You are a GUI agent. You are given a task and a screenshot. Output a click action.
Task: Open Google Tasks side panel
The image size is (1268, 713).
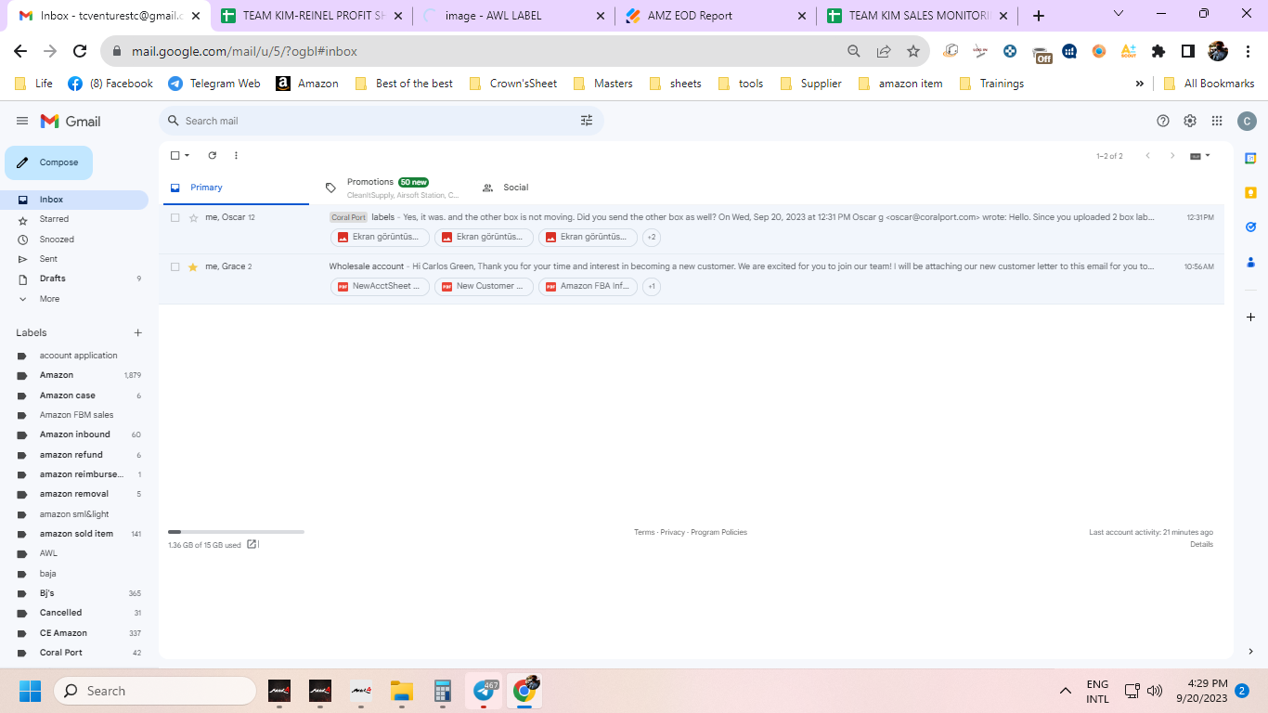[1250, 227]
